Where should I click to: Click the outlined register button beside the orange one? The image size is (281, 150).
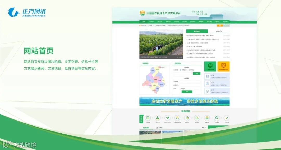pos(227,26)
